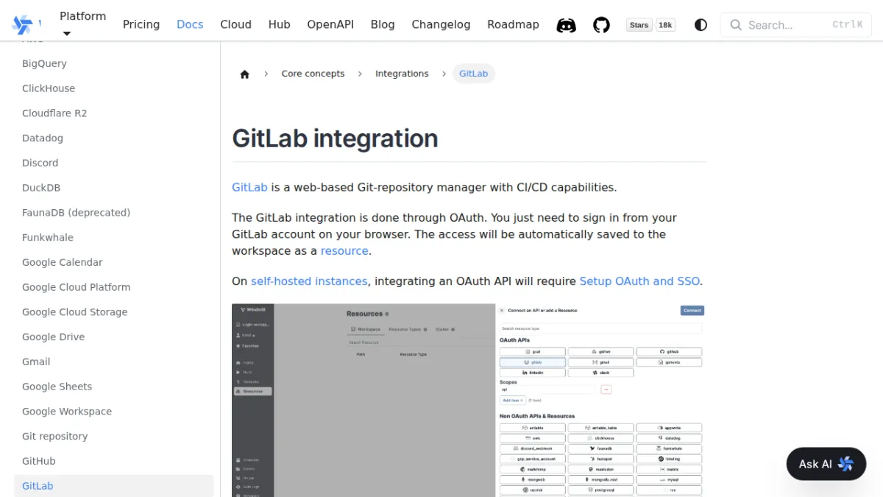Toggle dark/light theme mode
Screen dimensions: 883x497
click(701, 25)
